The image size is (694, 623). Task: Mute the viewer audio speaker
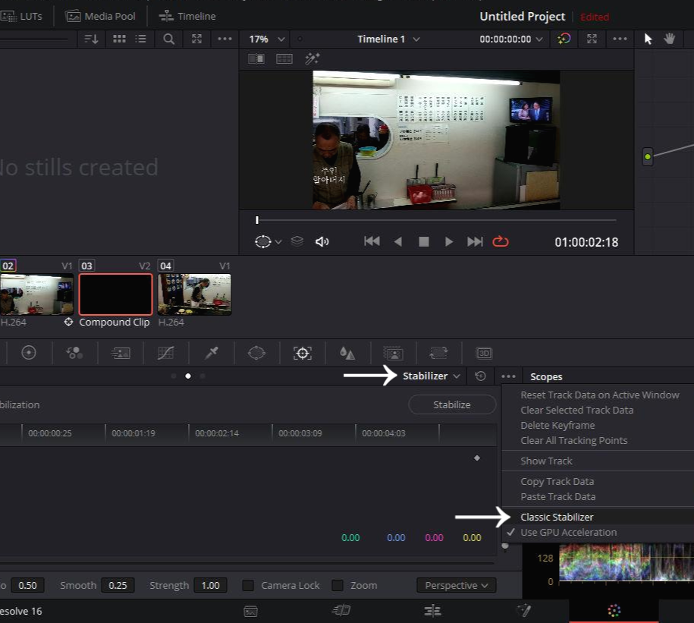[322, 242]
